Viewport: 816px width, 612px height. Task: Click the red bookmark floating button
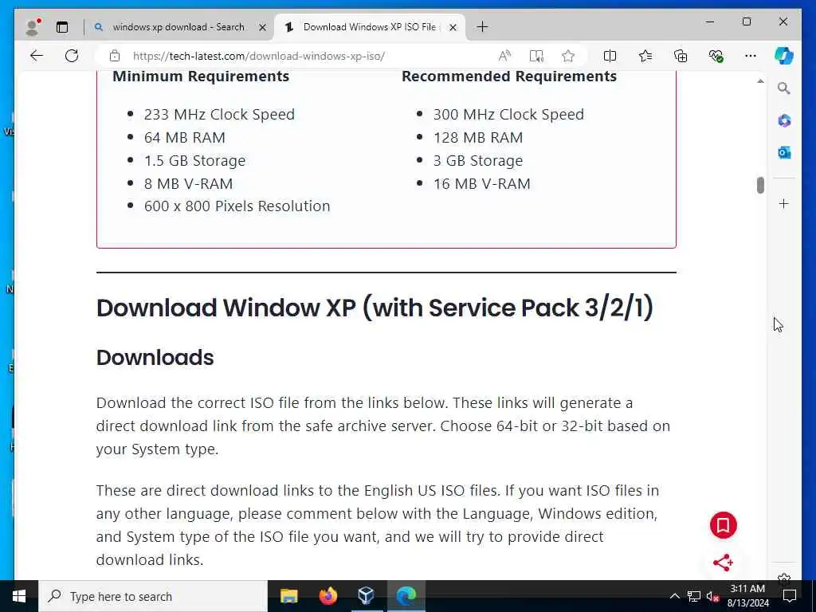coord(723,525)
